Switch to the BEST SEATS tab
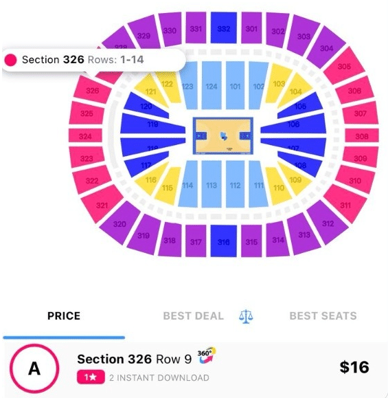This screenshot has height=398, width=388. [x=323, y=316]
